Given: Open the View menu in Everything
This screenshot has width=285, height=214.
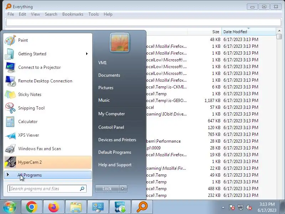Looking at the screenshot, I should tap(35, 14).
